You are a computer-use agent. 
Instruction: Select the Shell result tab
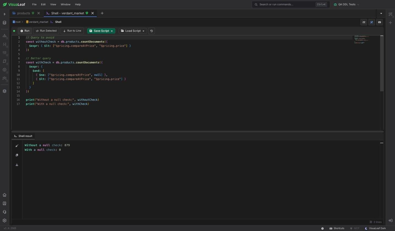pyautogui.click(x=23, y=136)
